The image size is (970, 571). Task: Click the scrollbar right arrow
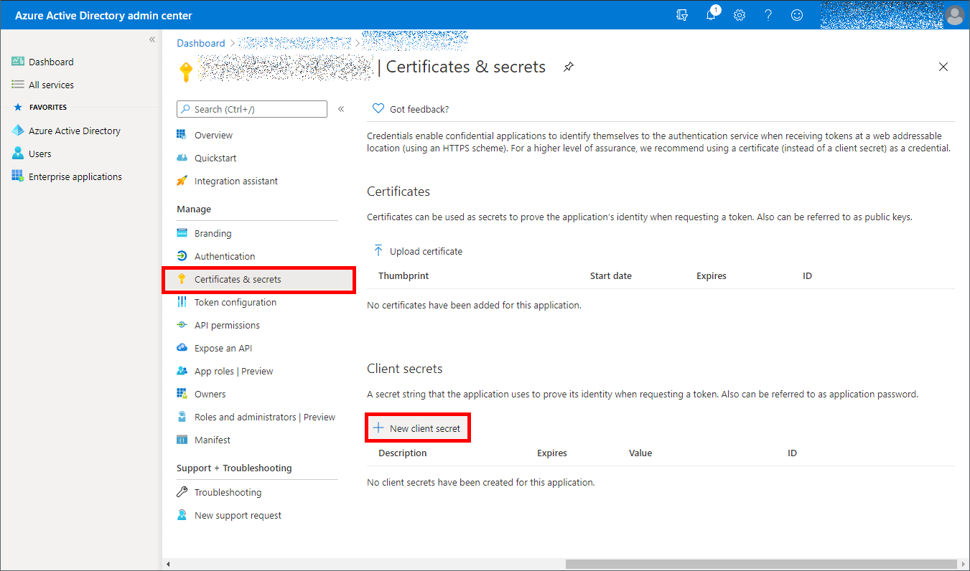pyautogui.click(x=964, y=565)
